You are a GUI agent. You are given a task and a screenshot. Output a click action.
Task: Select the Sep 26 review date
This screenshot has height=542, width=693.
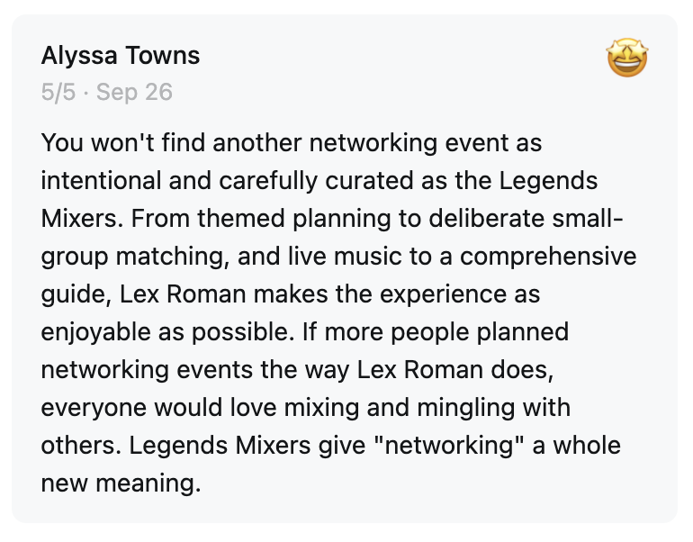tap(134, 93)
